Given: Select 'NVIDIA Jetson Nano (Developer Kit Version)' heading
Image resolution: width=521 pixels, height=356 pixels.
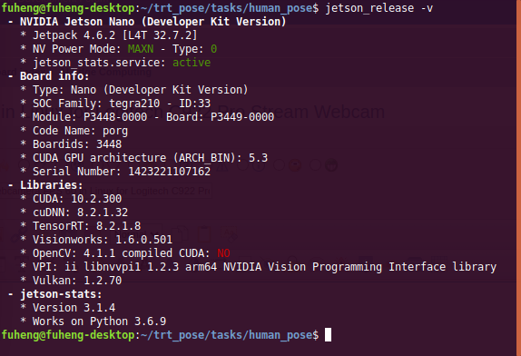Looking at the screenshot, I should 152,22.
